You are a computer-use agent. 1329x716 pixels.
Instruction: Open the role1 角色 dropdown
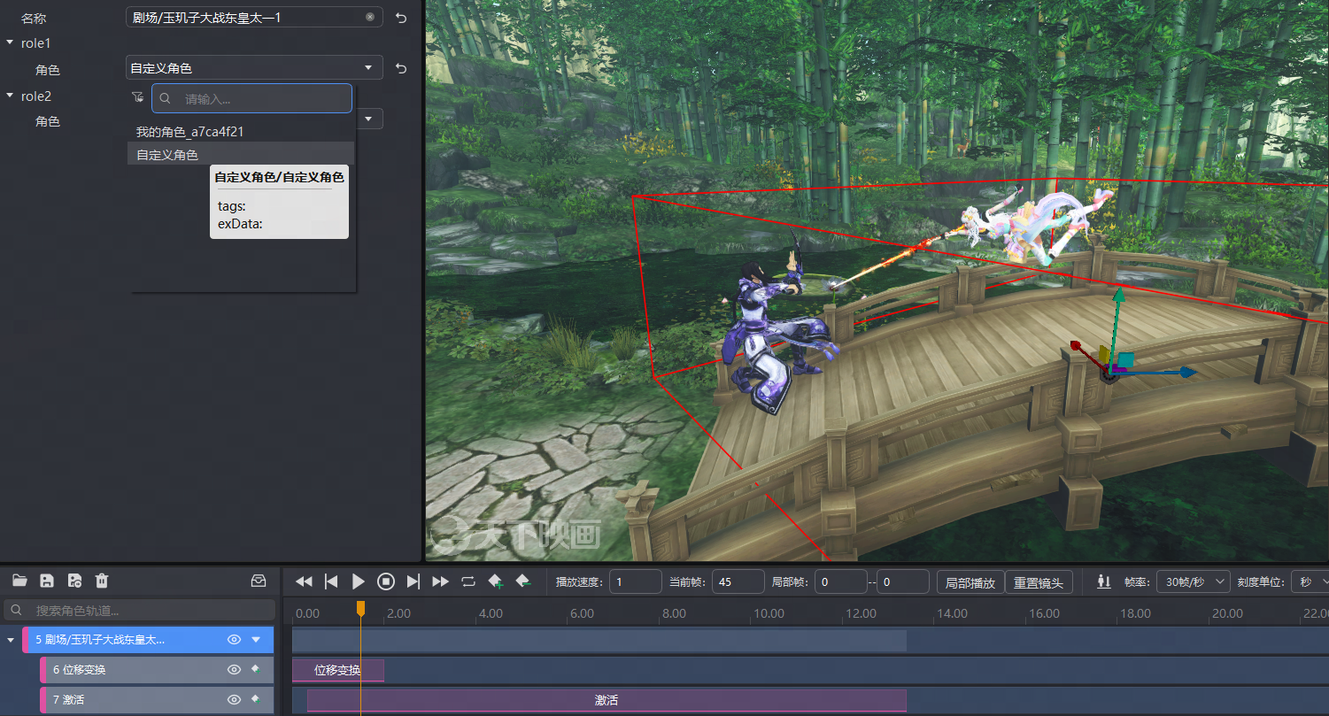pyautogui.click(x=254, y=67)
